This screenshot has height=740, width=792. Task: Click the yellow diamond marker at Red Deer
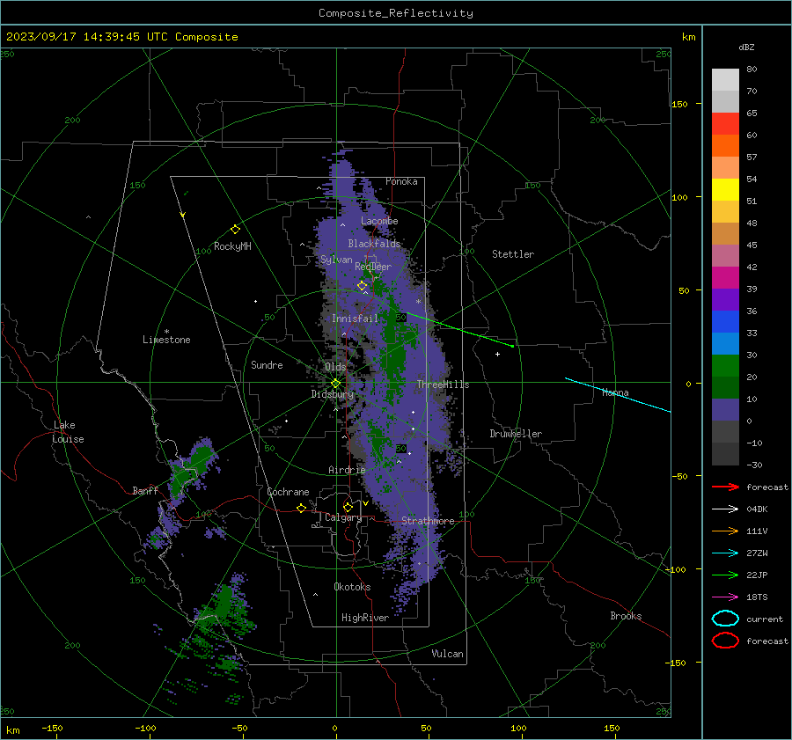tap(362, 286)
